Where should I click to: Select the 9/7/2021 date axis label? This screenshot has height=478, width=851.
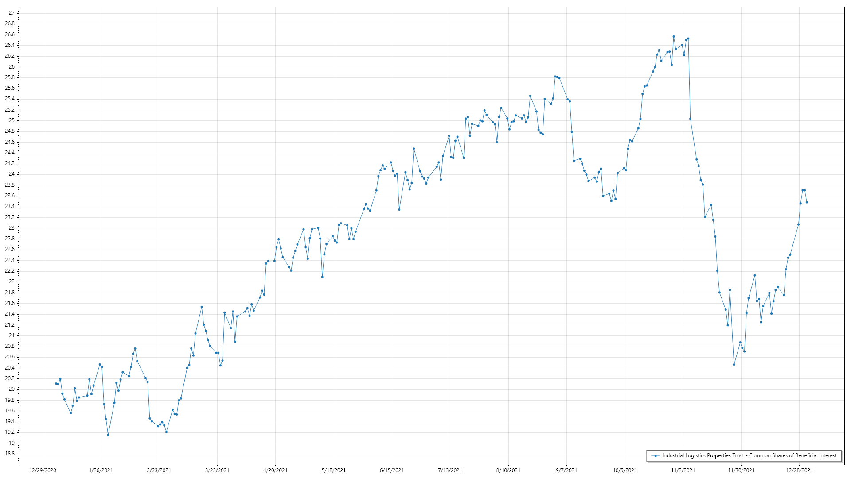[x=566, y=470]
